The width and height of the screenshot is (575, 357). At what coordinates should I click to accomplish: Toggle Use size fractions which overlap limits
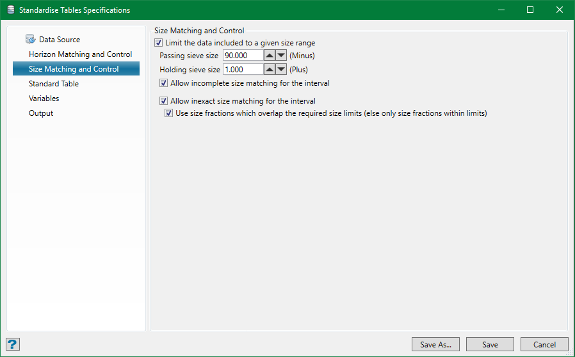pos(168,113)
